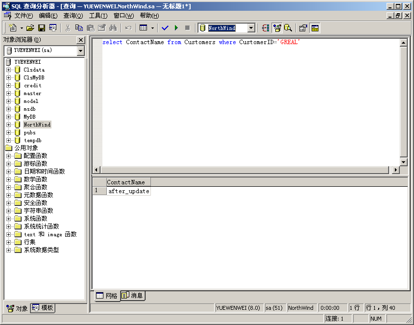
Task: Expand the pubs database node
Action: 8,133
